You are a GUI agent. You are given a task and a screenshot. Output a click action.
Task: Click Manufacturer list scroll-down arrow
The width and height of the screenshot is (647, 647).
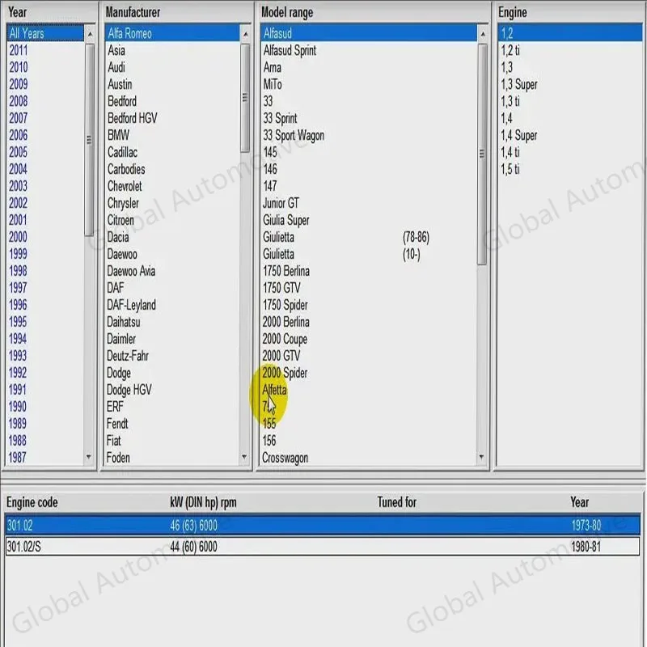(x=244, y=456)
